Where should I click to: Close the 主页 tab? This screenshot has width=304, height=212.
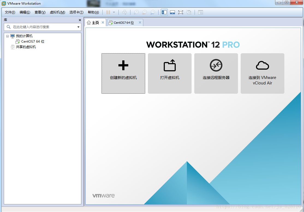[103, 22]
